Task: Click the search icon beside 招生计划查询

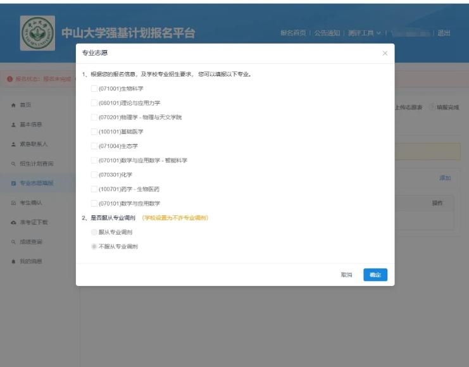Action: pyautogui.click(x=14, y=164)
